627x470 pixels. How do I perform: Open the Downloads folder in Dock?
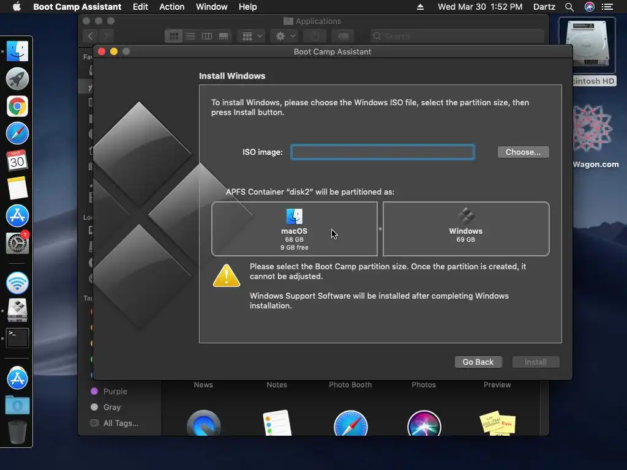[17, 405]
